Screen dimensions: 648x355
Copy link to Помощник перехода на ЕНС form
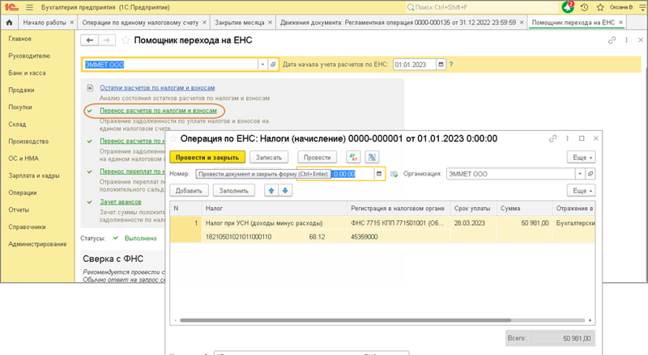(612, 40)
